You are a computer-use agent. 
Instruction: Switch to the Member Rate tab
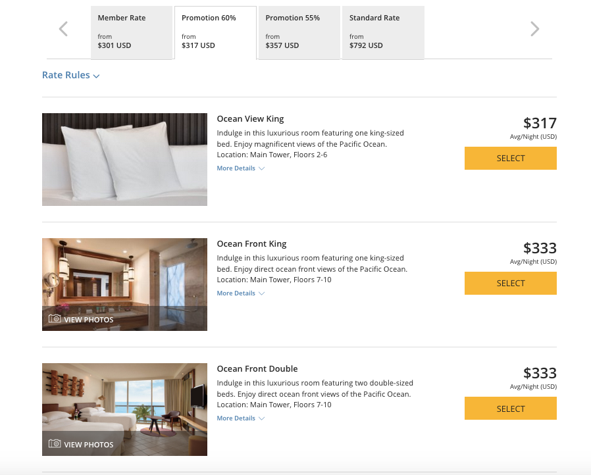point(131,32)
